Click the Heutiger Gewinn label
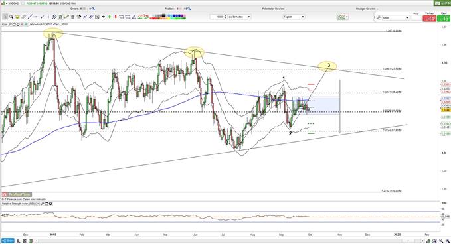This screenshot has height=244, width=451. 365,9
